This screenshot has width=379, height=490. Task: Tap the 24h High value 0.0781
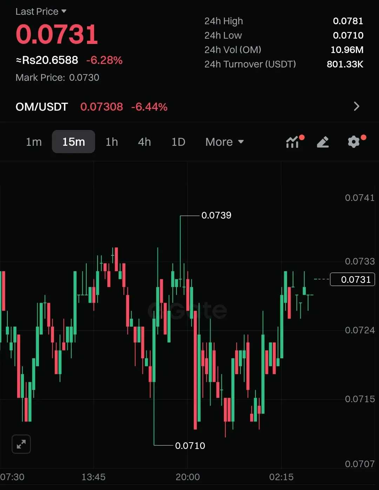[348, 21]
